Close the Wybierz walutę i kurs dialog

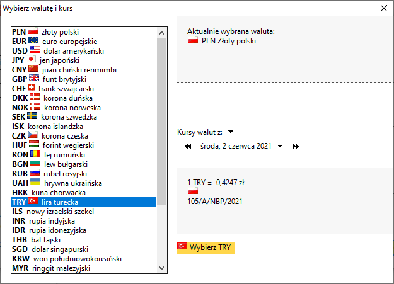click(384, 8)
